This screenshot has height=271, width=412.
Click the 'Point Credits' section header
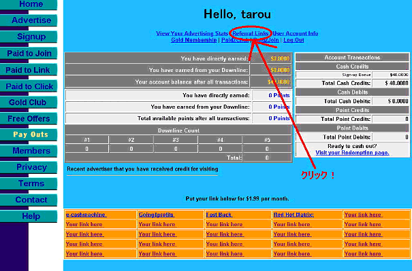click(x=352, y=110)
